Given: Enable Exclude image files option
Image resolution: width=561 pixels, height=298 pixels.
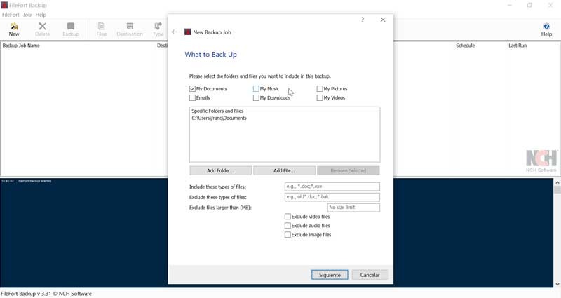Looking at the screenshot, I should tap(288, 235).
